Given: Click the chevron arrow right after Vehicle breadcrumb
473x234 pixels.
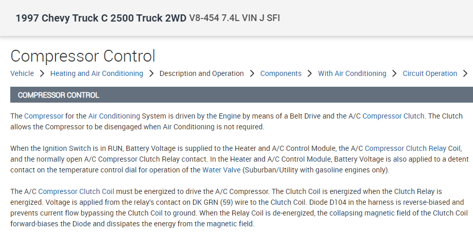Looking at the screenshot, I should click(42, 73).
